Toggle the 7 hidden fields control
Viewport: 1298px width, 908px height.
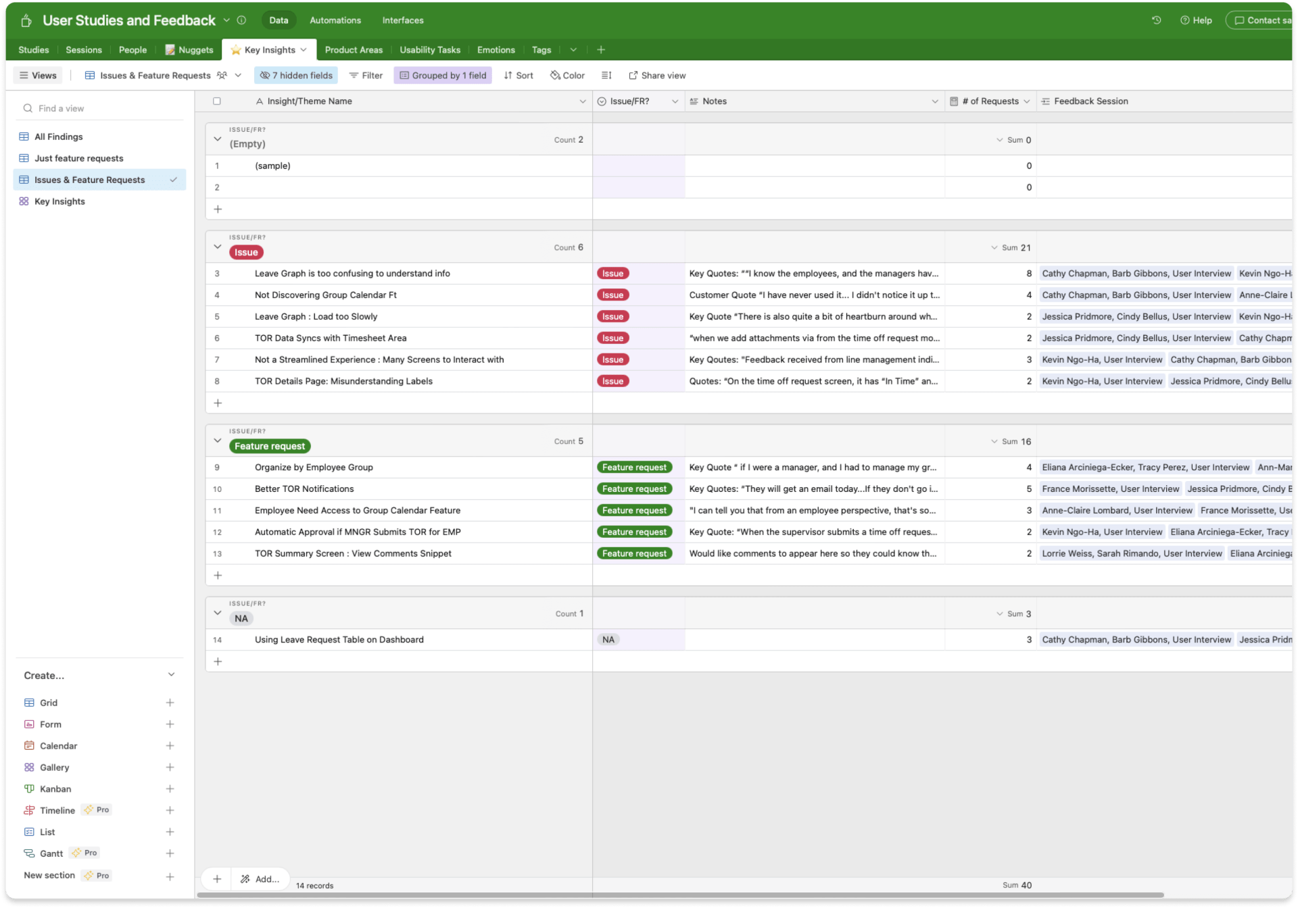click(x=296, y=76)
